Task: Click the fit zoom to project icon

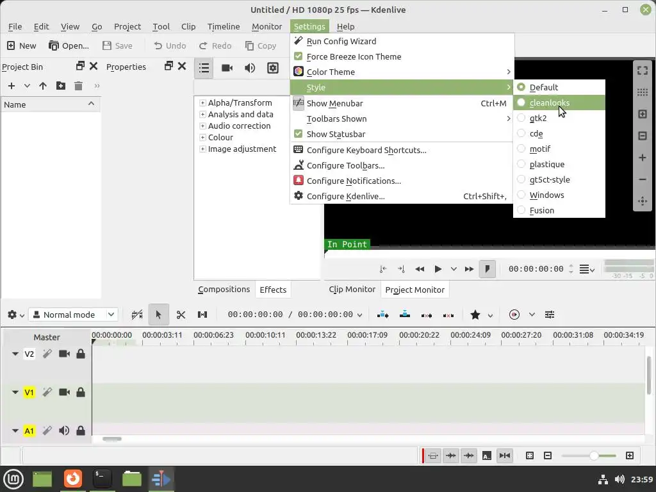Action: 530,455
